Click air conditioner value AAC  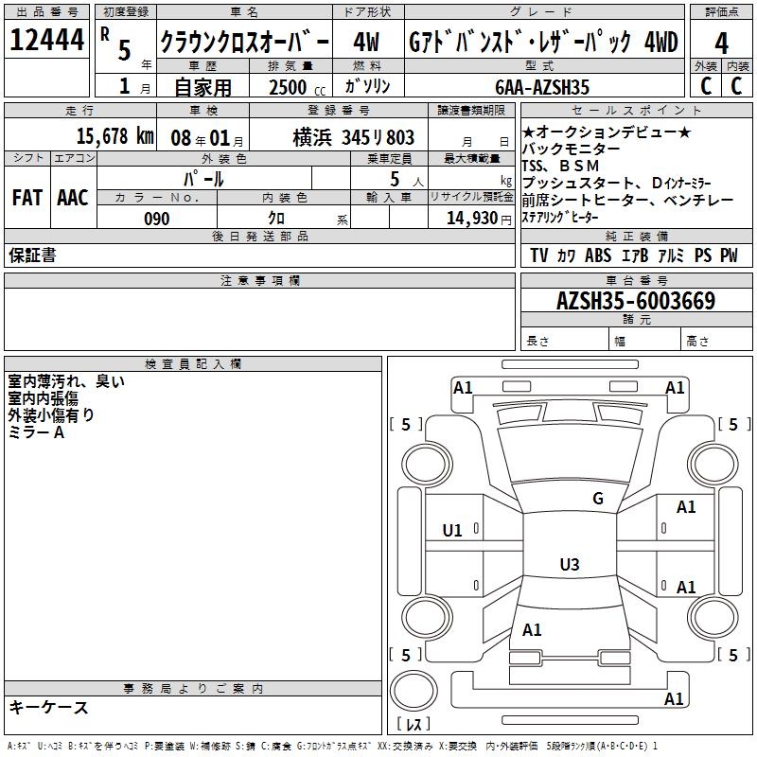click(73, 198)
